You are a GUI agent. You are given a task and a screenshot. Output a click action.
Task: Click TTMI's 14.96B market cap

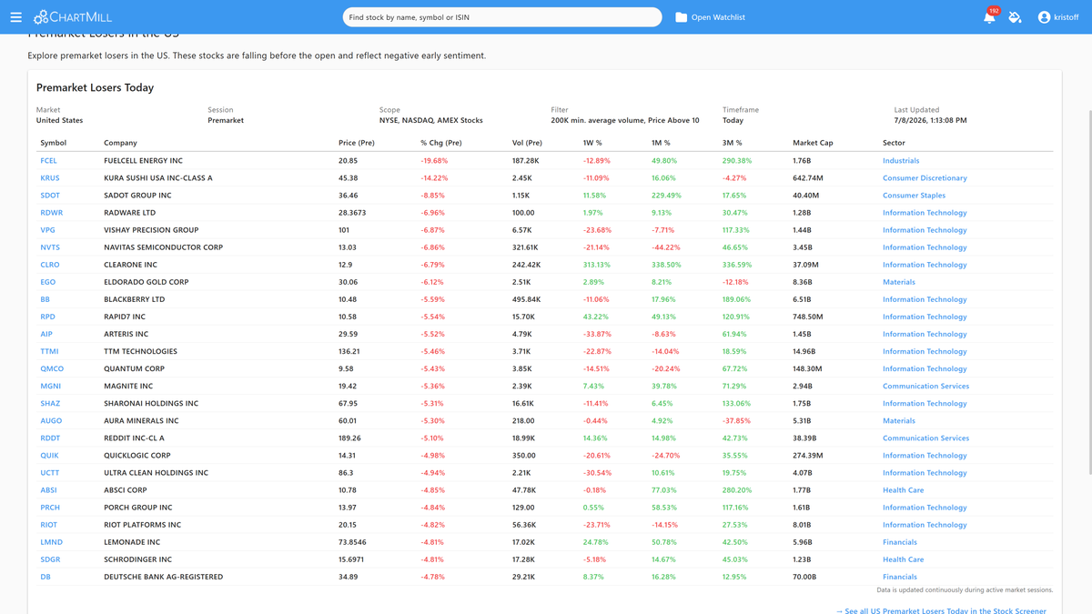click(x=804, y=351)
